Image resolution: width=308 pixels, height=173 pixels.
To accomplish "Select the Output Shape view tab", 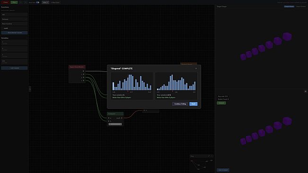I will click(301, 7).
